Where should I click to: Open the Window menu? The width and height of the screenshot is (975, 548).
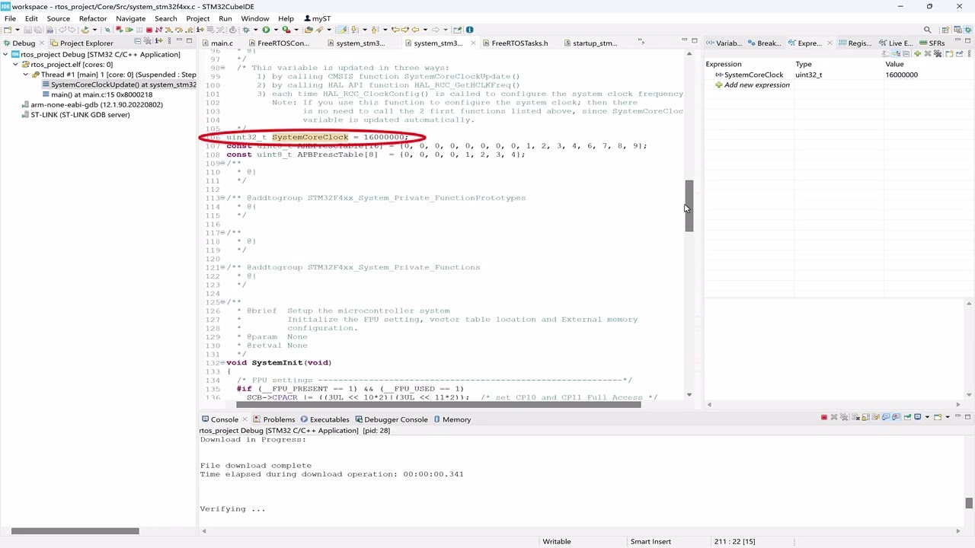pyautogui.click(x=254, y=18)
